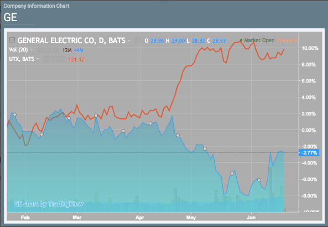Viewport: 328px width, 227px height.
Task: Click the blue -2.77% price label
Action: [309, 153]
